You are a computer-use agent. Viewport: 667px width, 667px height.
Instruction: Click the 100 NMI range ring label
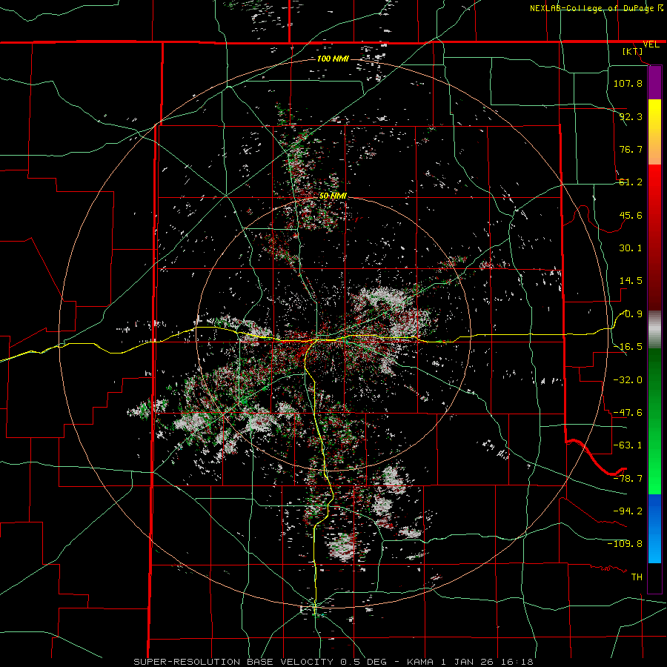333,59
